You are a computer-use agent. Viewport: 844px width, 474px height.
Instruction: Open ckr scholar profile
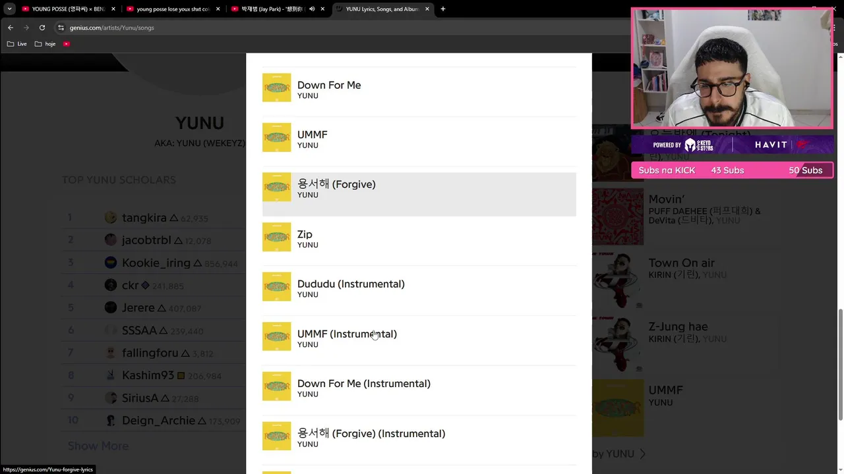pyautogui.click(x=130, y=285)
